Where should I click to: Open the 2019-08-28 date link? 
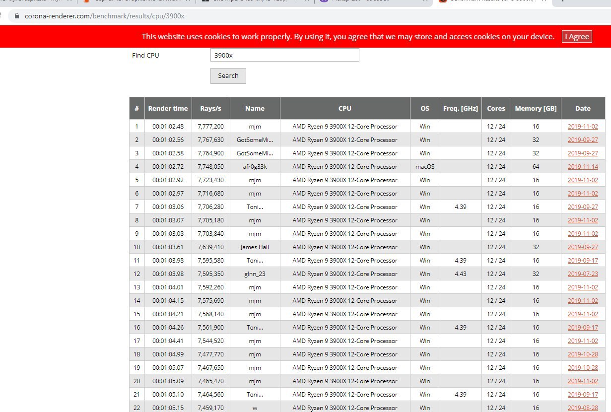point(583,408)
